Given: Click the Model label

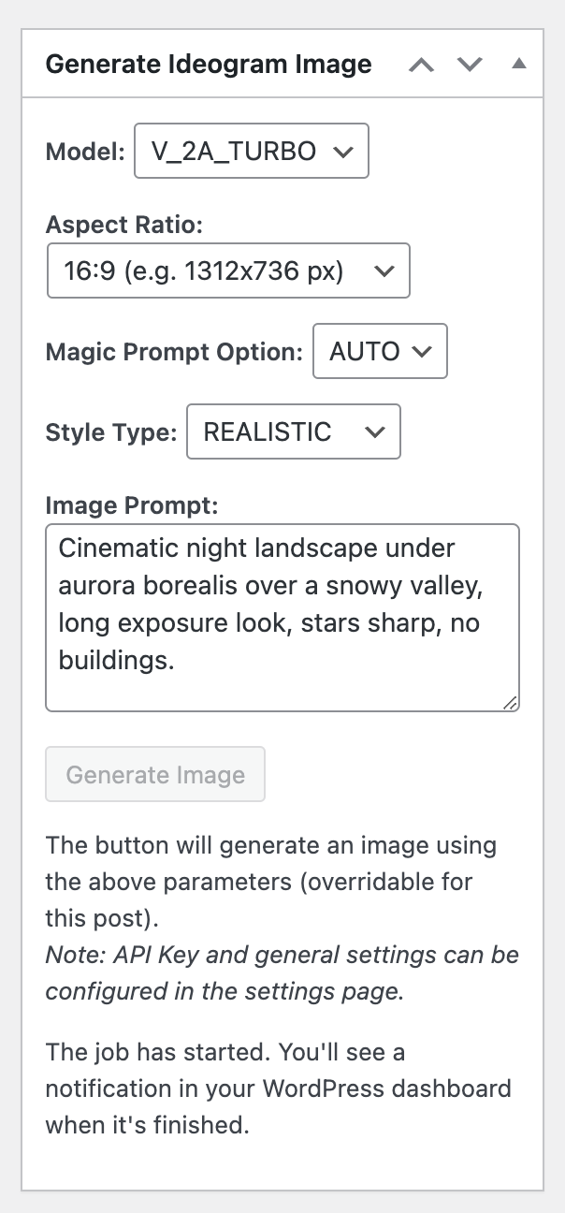Looking at the screenshot, I should pos(83,151).
